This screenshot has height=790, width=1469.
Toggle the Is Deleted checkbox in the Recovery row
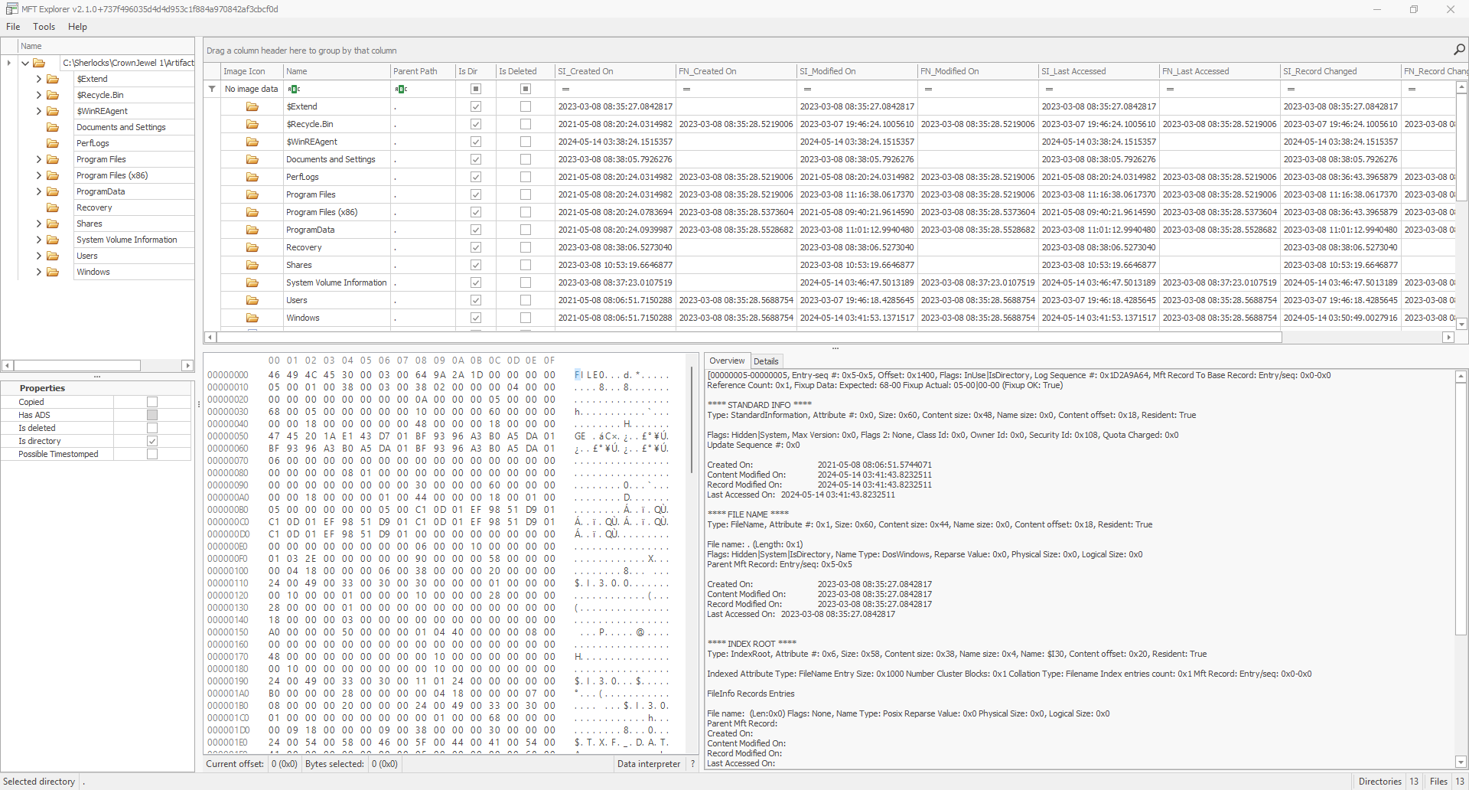[526, 247]
